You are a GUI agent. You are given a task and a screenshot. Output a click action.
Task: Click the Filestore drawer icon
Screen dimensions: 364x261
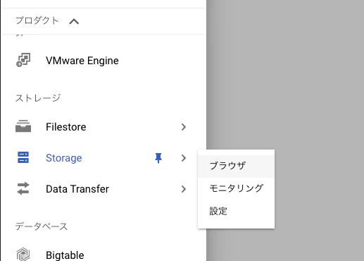click(23, 126)
